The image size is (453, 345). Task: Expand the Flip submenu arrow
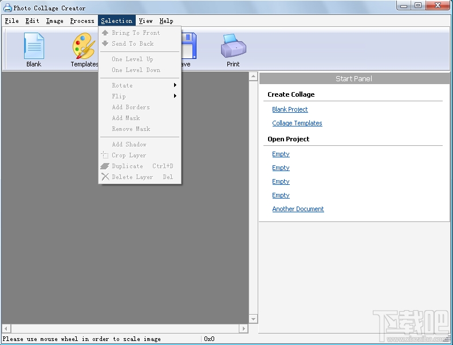click(x=175, y=96)
